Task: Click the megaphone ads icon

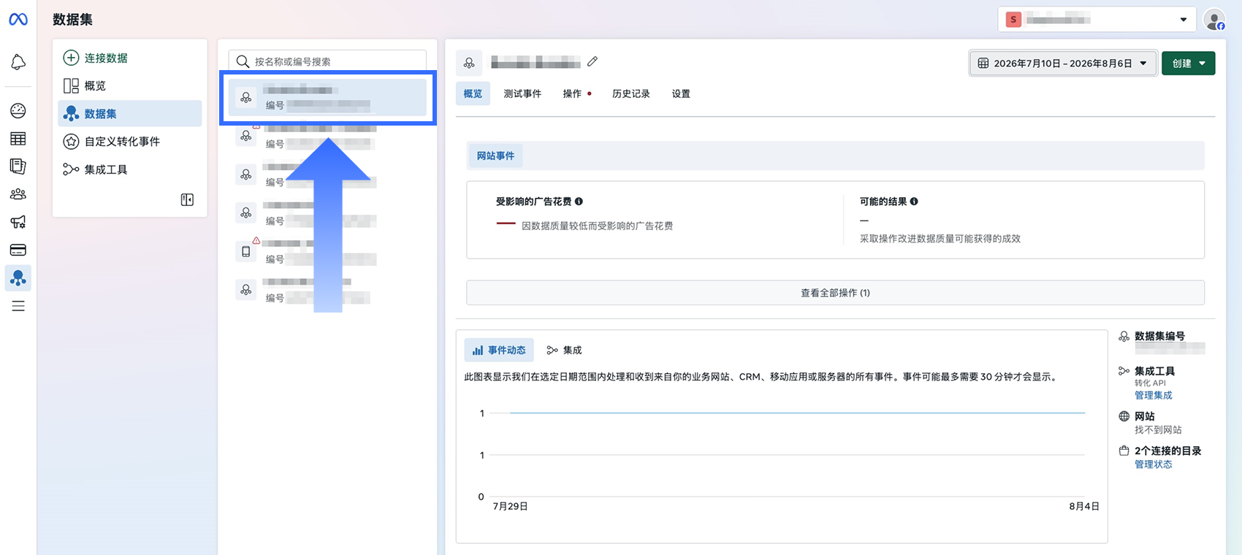Action: 18,222
